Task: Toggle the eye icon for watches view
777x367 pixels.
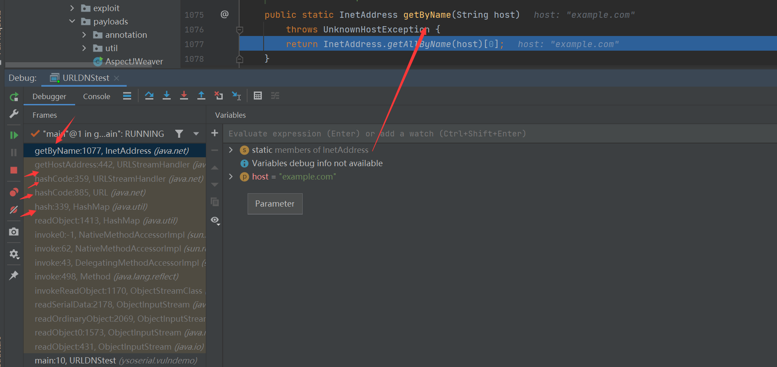Action: 215,220
